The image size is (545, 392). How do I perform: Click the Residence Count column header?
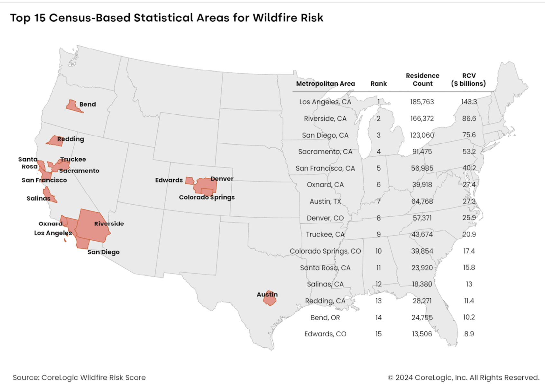(x=422, y=79)
